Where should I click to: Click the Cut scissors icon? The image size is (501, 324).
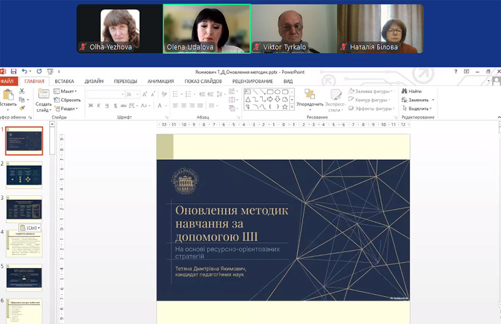(22, 91)
